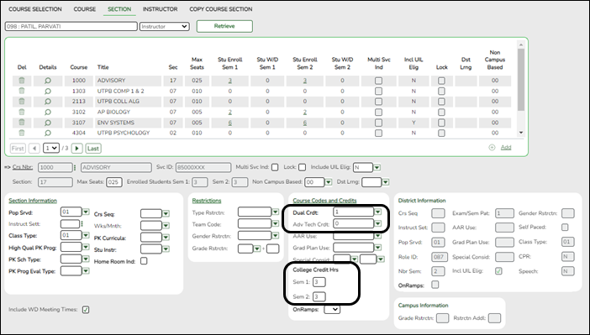The width and height of the screenshot is (590, 335).
Task: Check Multi Svc Ind box for ADVISORY row
Action: 378,81
